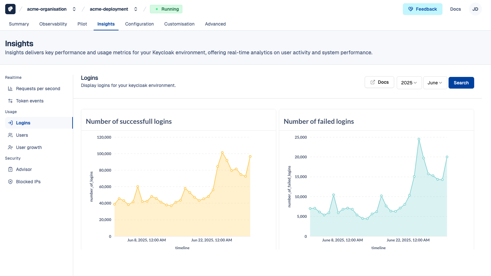
Task: Click the User growth icon
Action: coord(10,147)
